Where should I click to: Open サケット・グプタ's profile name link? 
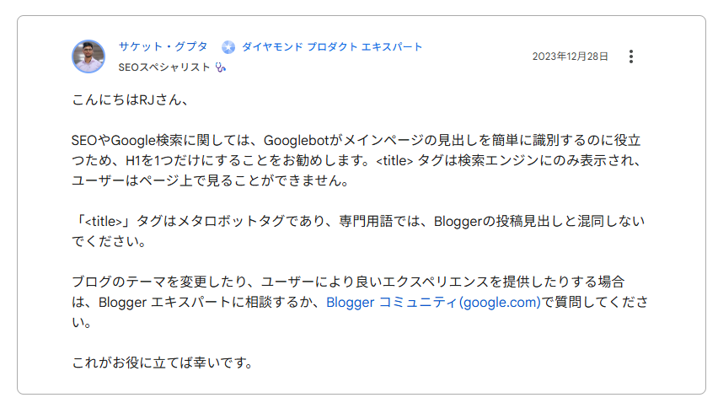pyautogui.click(x=163, y=47)
